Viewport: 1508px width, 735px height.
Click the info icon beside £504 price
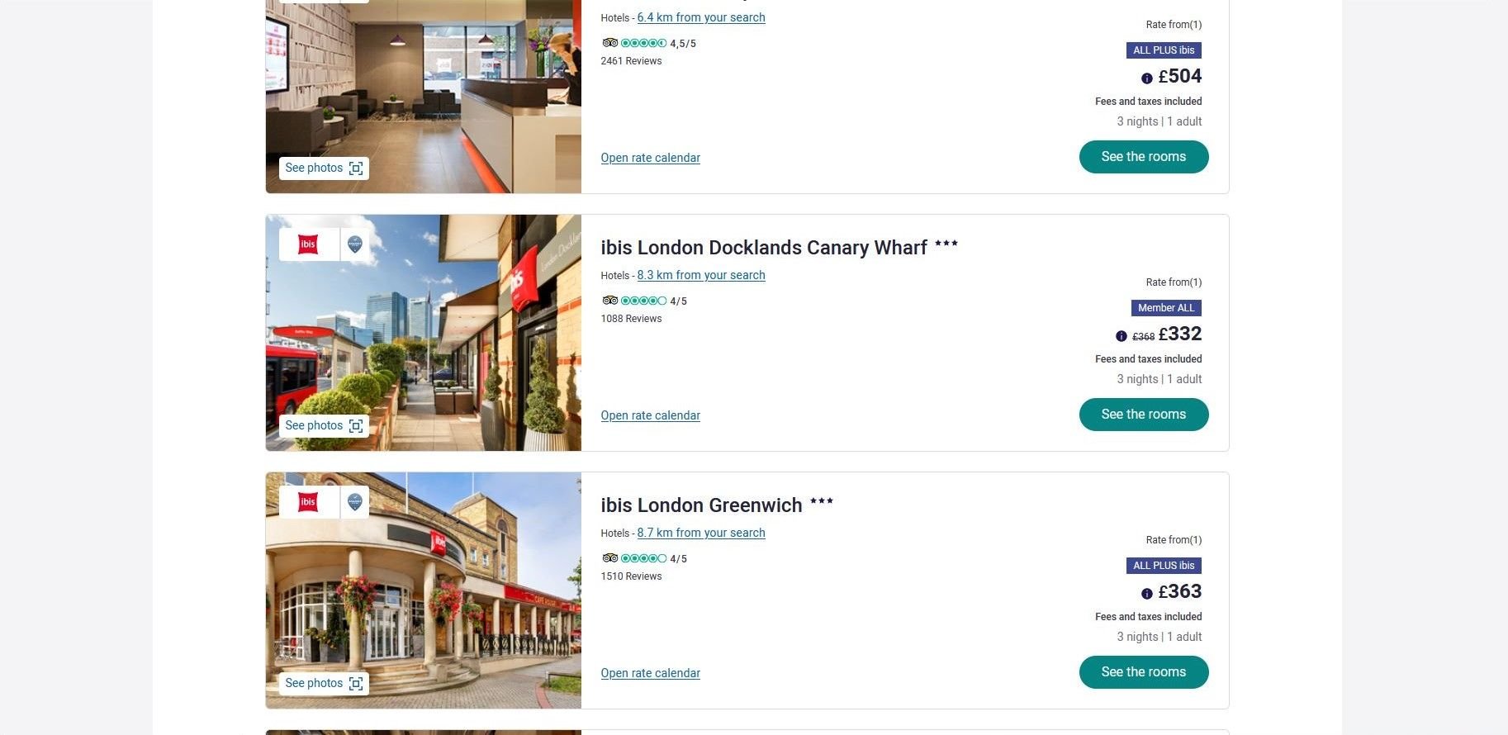coord(1146,78)
